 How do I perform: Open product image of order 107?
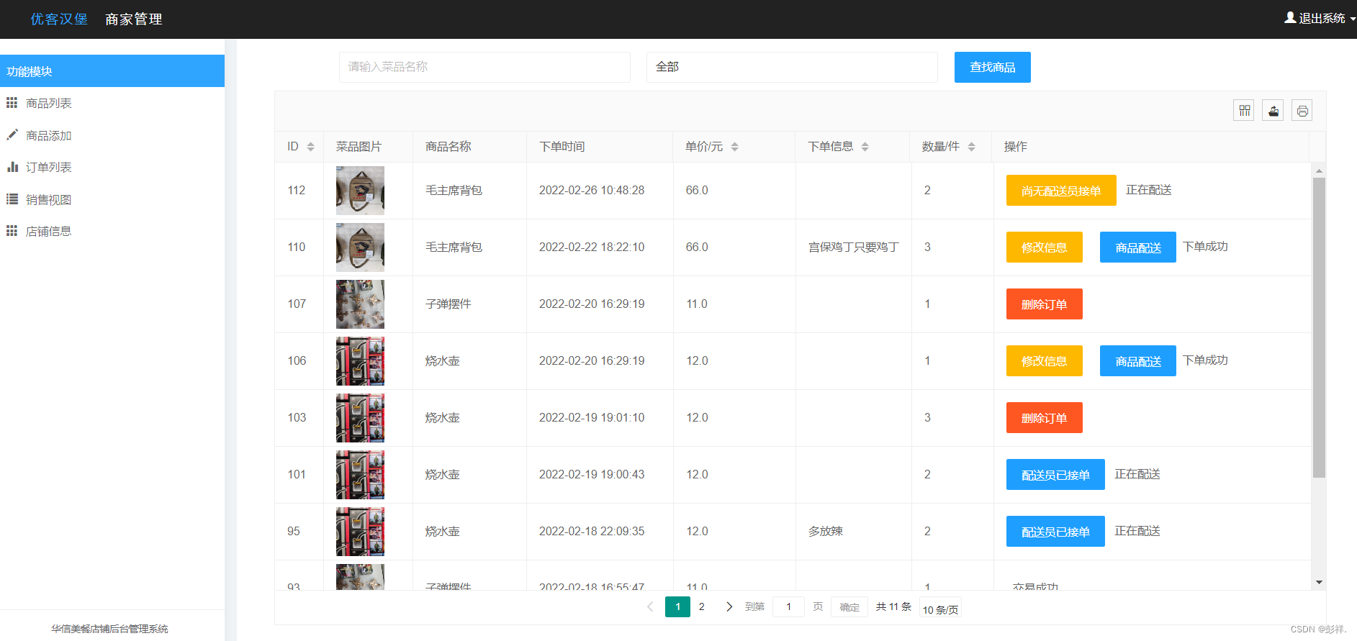360,304
